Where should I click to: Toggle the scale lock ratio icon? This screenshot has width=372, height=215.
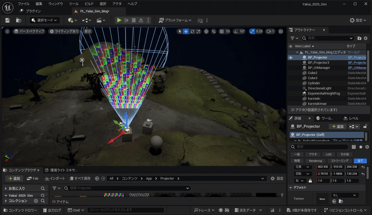pyautogui.click(x=310, y=181)
